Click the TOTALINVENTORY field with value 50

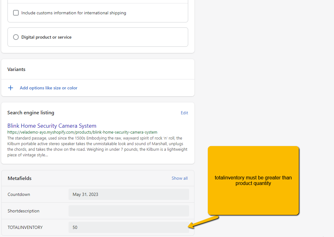128,227
